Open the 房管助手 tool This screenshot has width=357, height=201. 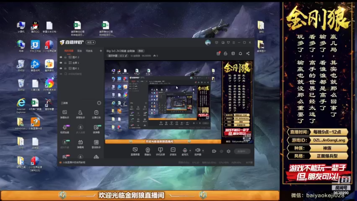[x=80, y=114]
